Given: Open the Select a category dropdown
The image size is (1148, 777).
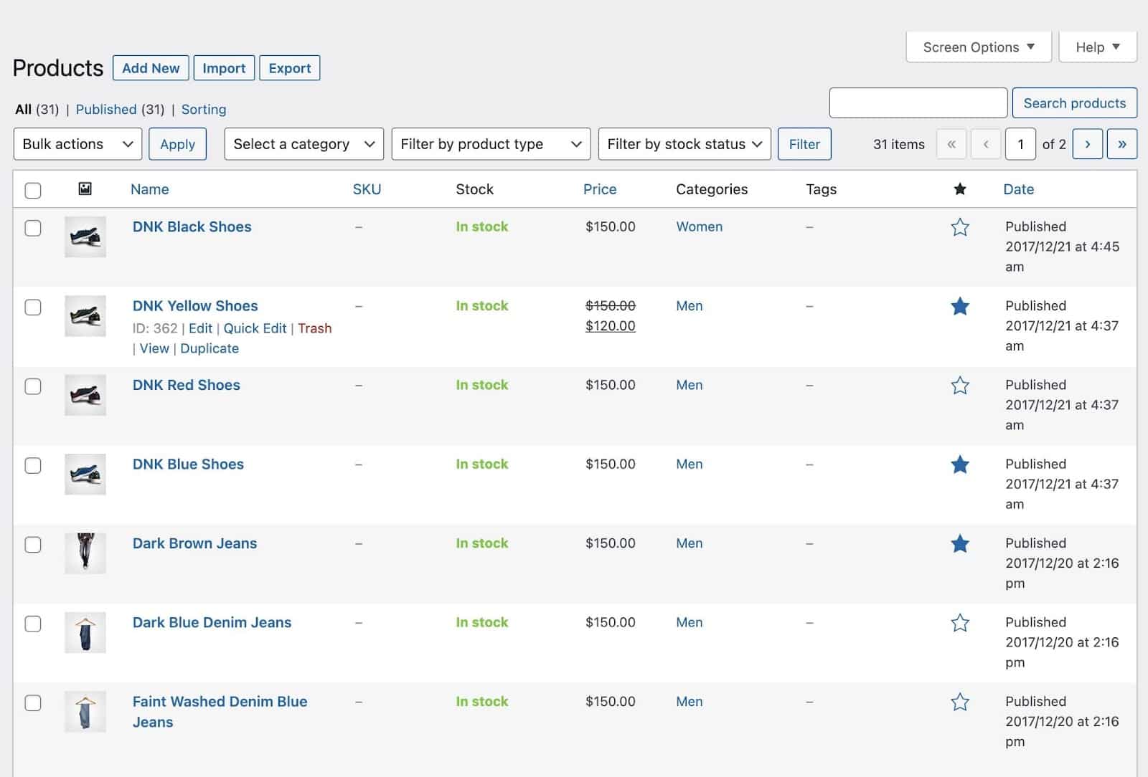Looking at the screenshot, I should pos(304,144).
